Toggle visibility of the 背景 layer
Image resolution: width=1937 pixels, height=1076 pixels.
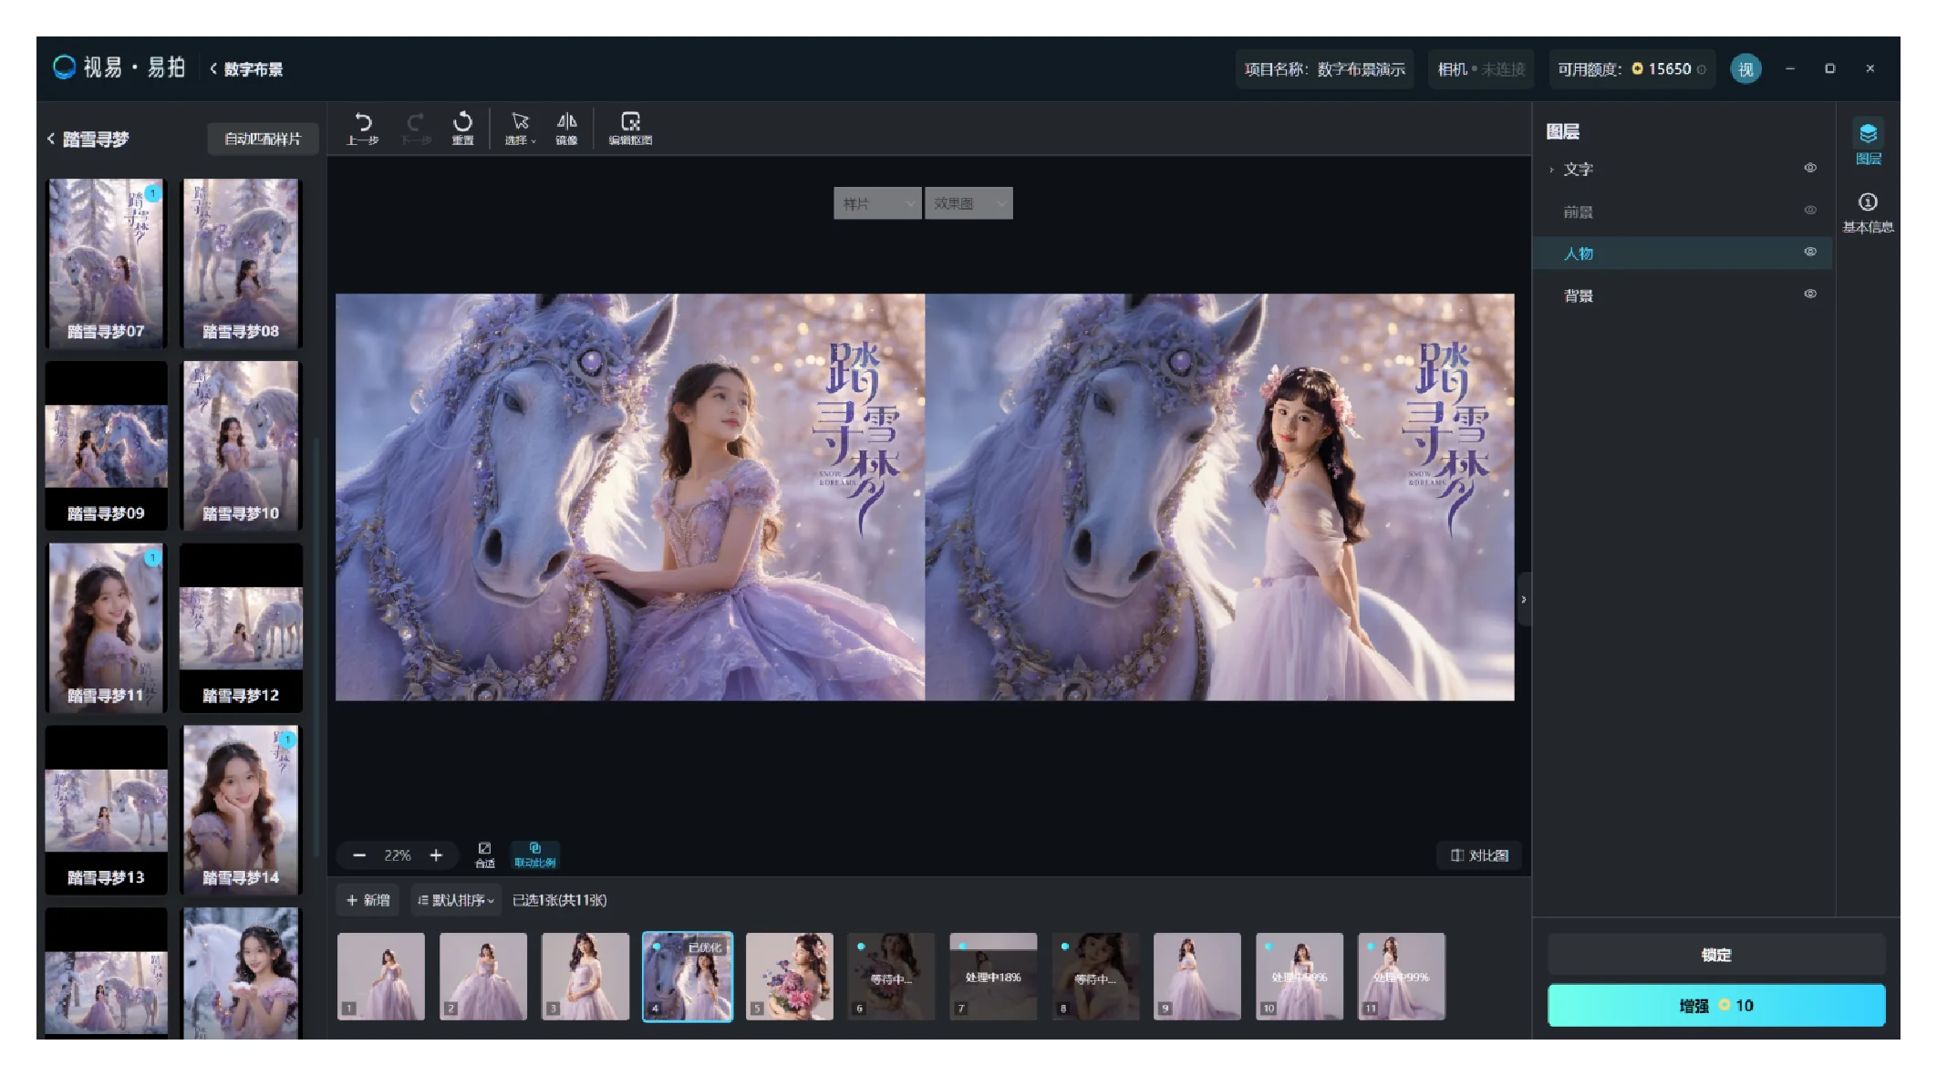1810,295
